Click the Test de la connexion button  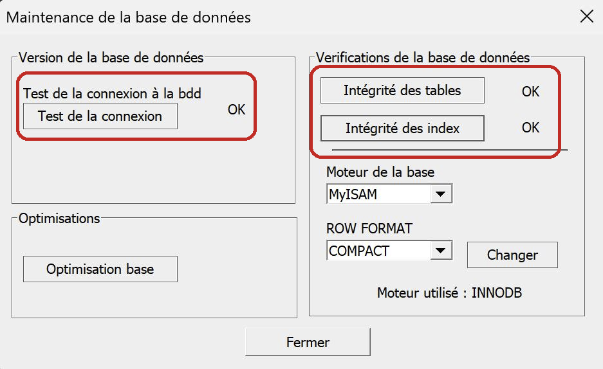coord(100,116)
